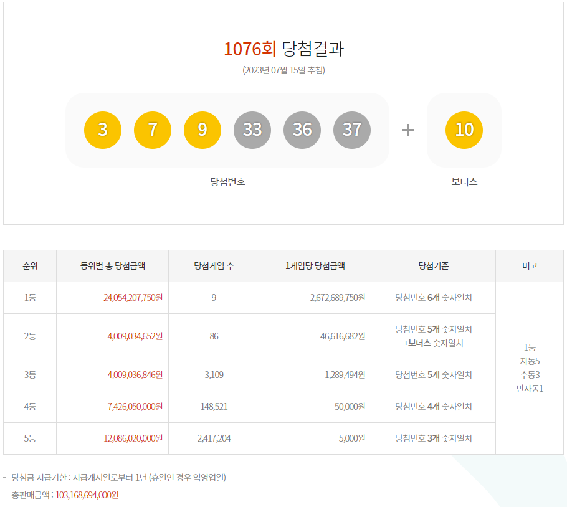This screenshot has height=507, width=567.
Task: Click the 1게임당 당첨금액 column header
Action: 315,266
